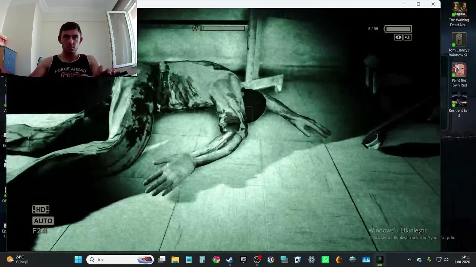Select Resident Evil 3 desktop shortcut
Image resolution: width=476 pixels, height=267 pixels.
(x=459, y=105)
